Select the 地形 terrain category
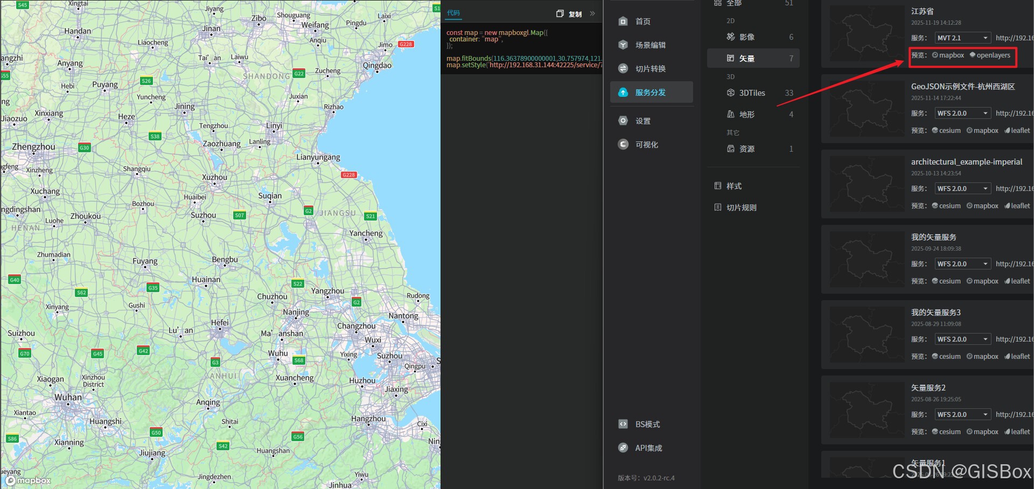This screenshot has width=1034, height=489. (x=746, y=114)
